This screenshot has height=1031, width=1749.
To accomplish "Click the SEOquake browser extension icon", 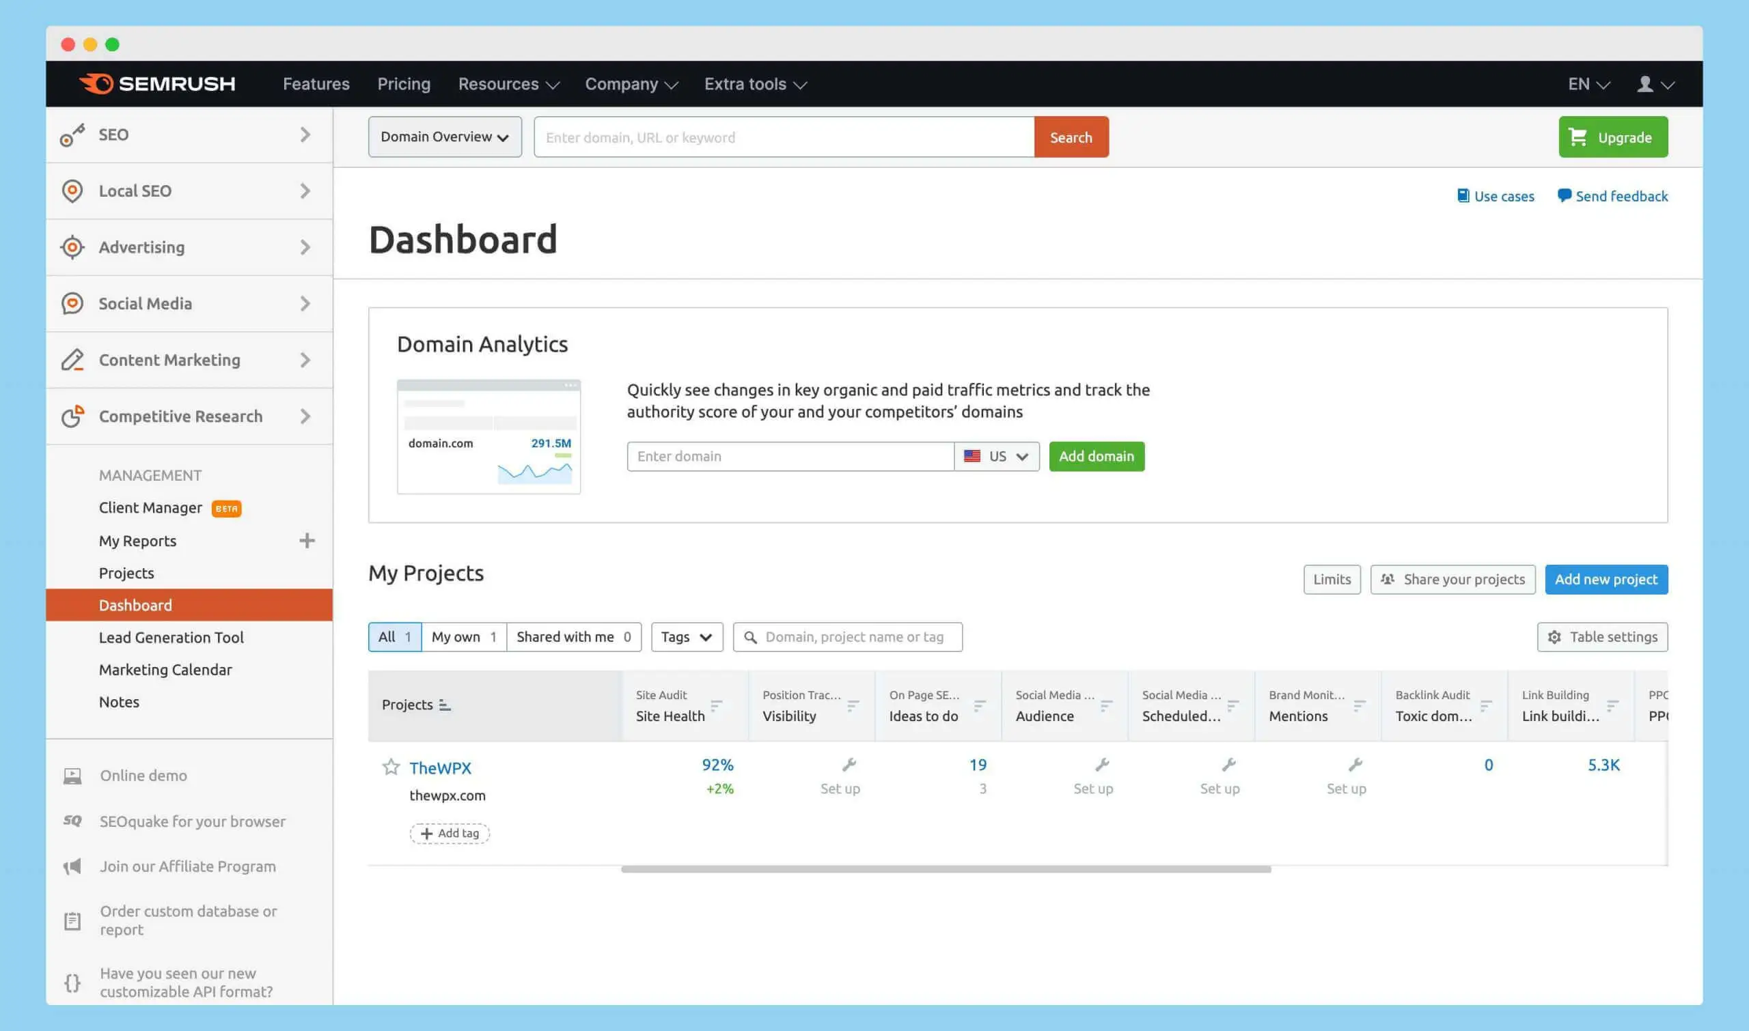I will pyautogui.click(x=72, y=821).
